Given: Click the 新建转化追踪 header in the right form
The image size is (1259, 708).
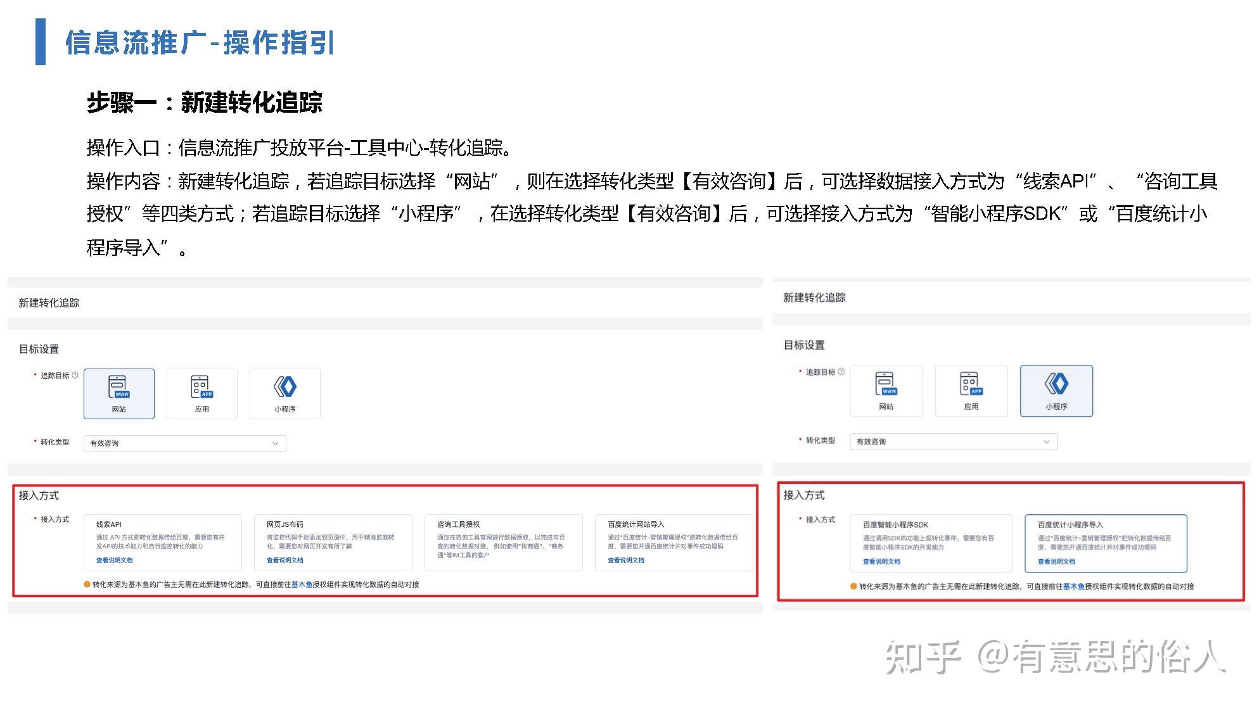Looking at the screenshot, I should (x=814, y=298).
